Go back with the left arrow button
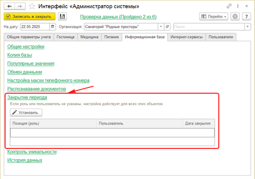 coord(9,6)
